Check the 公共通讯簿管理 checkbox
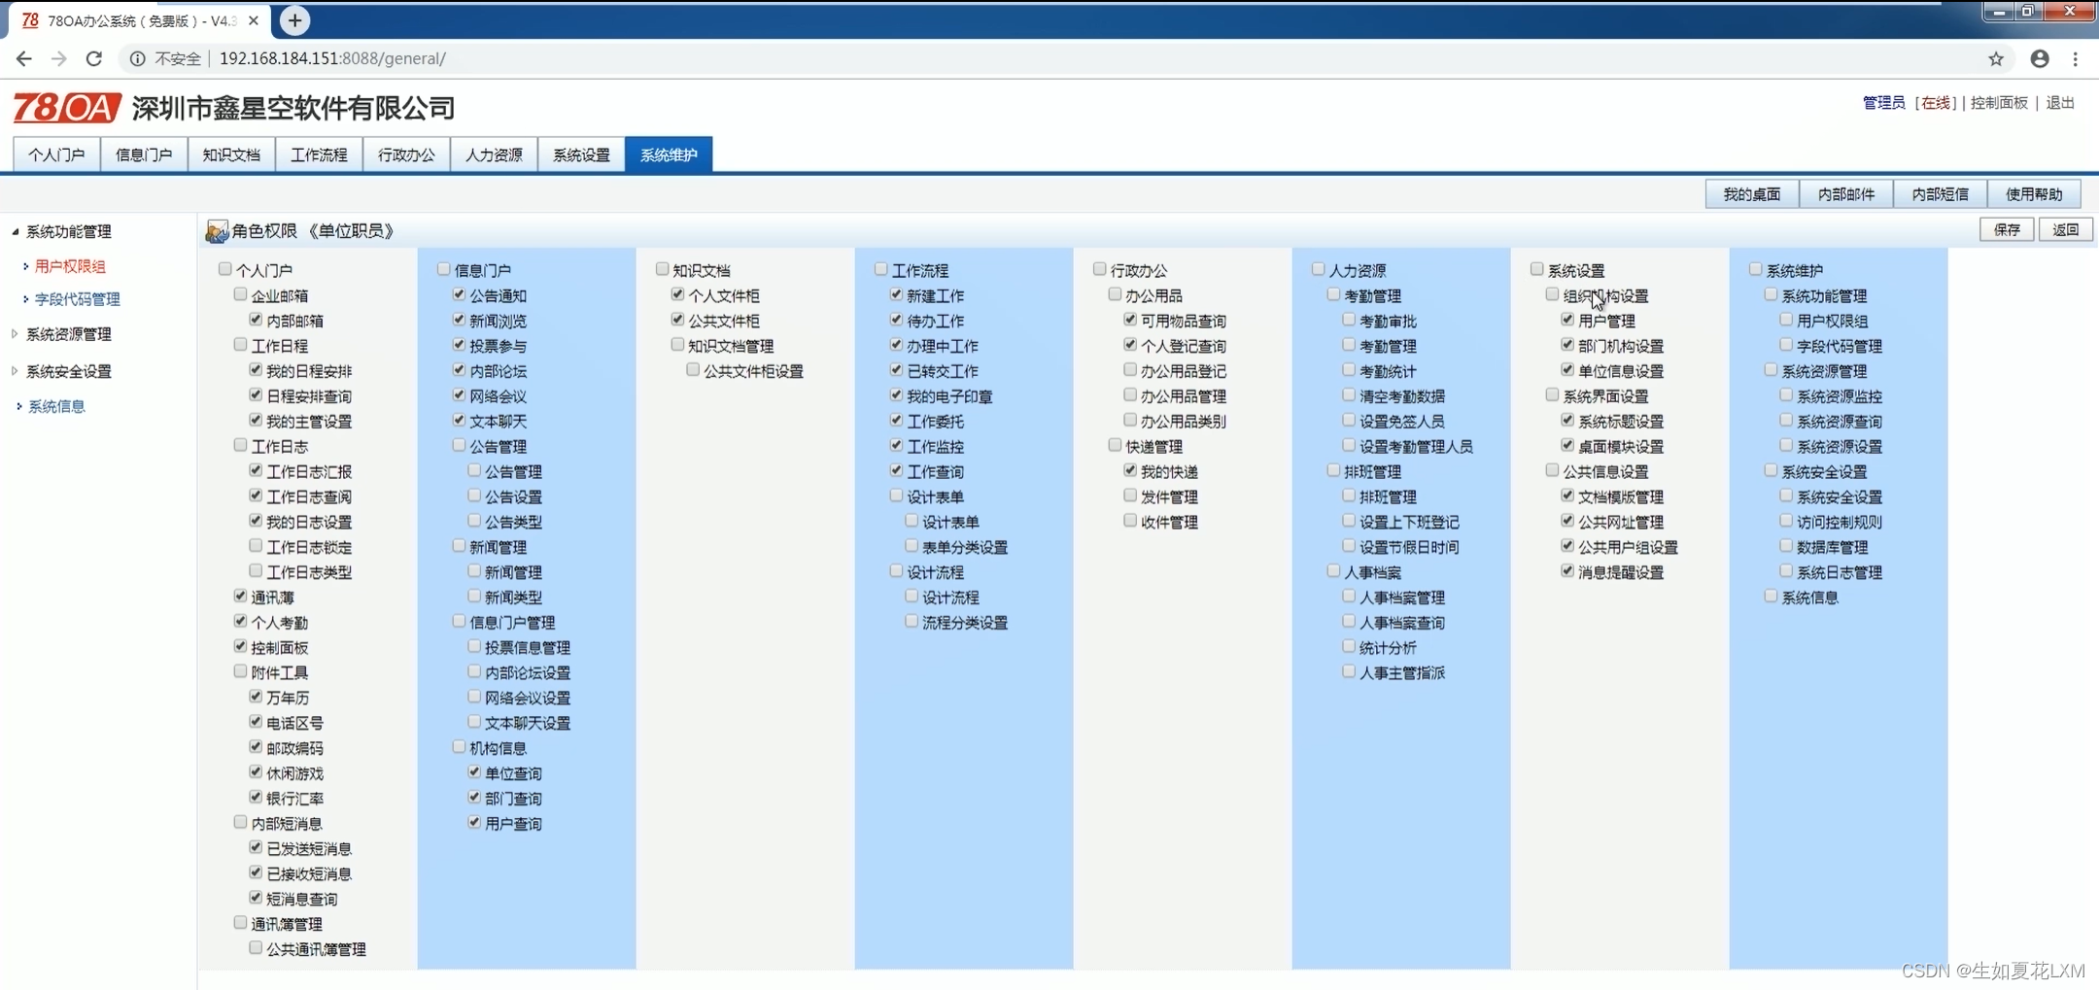 click(256, 948)
